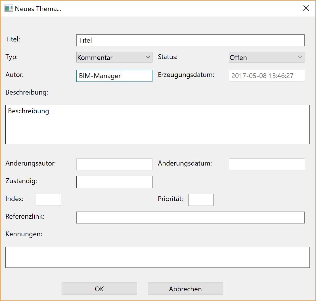Viewport: 316px width, 301px height.
Task: Cancel the dialog via Abbrechen
Action: [x=185, y=289]
